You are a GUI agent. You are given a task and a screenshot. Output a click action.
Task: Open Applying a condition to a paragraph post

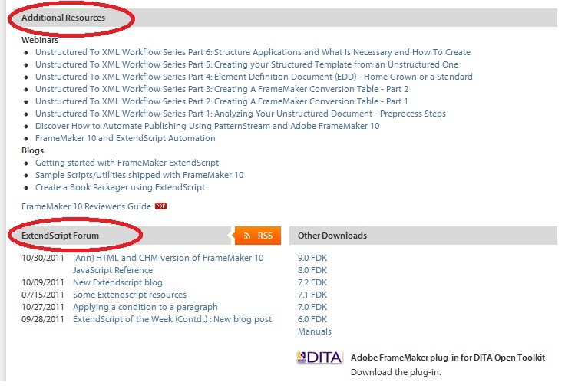tap(145, 307)
